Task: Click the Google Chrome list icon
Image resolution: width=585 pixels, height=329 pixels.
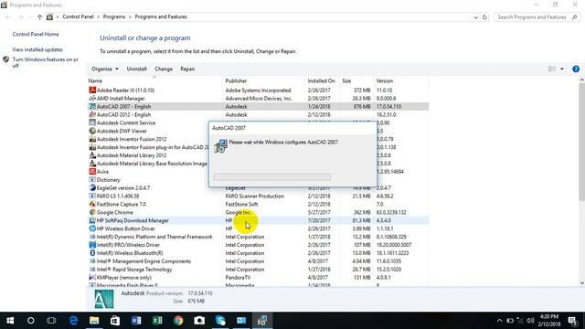Action: pos(92,212)
